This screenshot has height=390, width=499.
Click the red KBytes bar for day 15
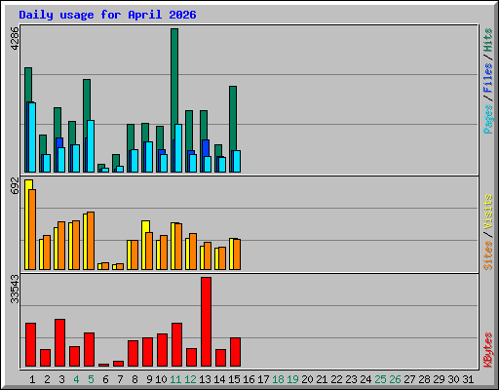click(x=235, y=352)
